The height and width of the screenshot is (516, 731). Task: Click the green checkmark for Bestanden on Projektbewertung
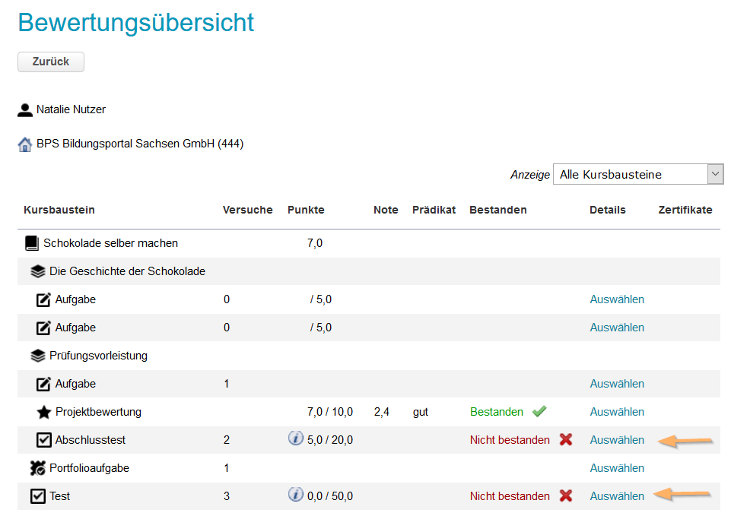[539, 410]
